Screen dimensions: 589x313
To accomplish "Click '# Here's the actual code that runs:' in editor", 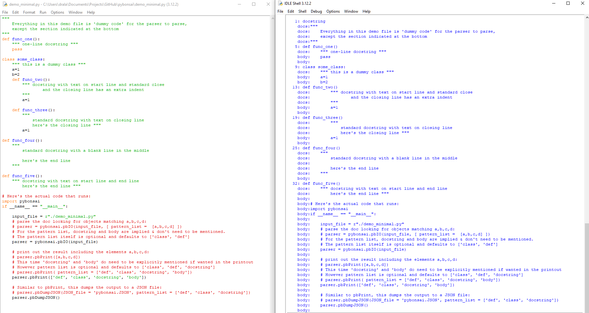I will [46, 196].
